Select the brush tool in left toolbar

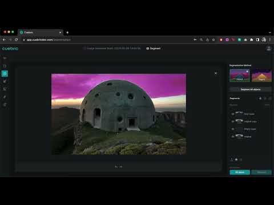tap(5, 81)
